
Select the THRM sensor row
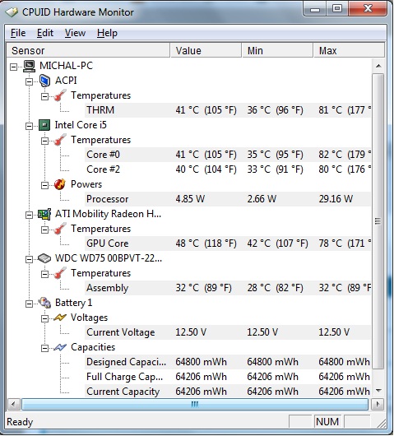click(228, 110)
